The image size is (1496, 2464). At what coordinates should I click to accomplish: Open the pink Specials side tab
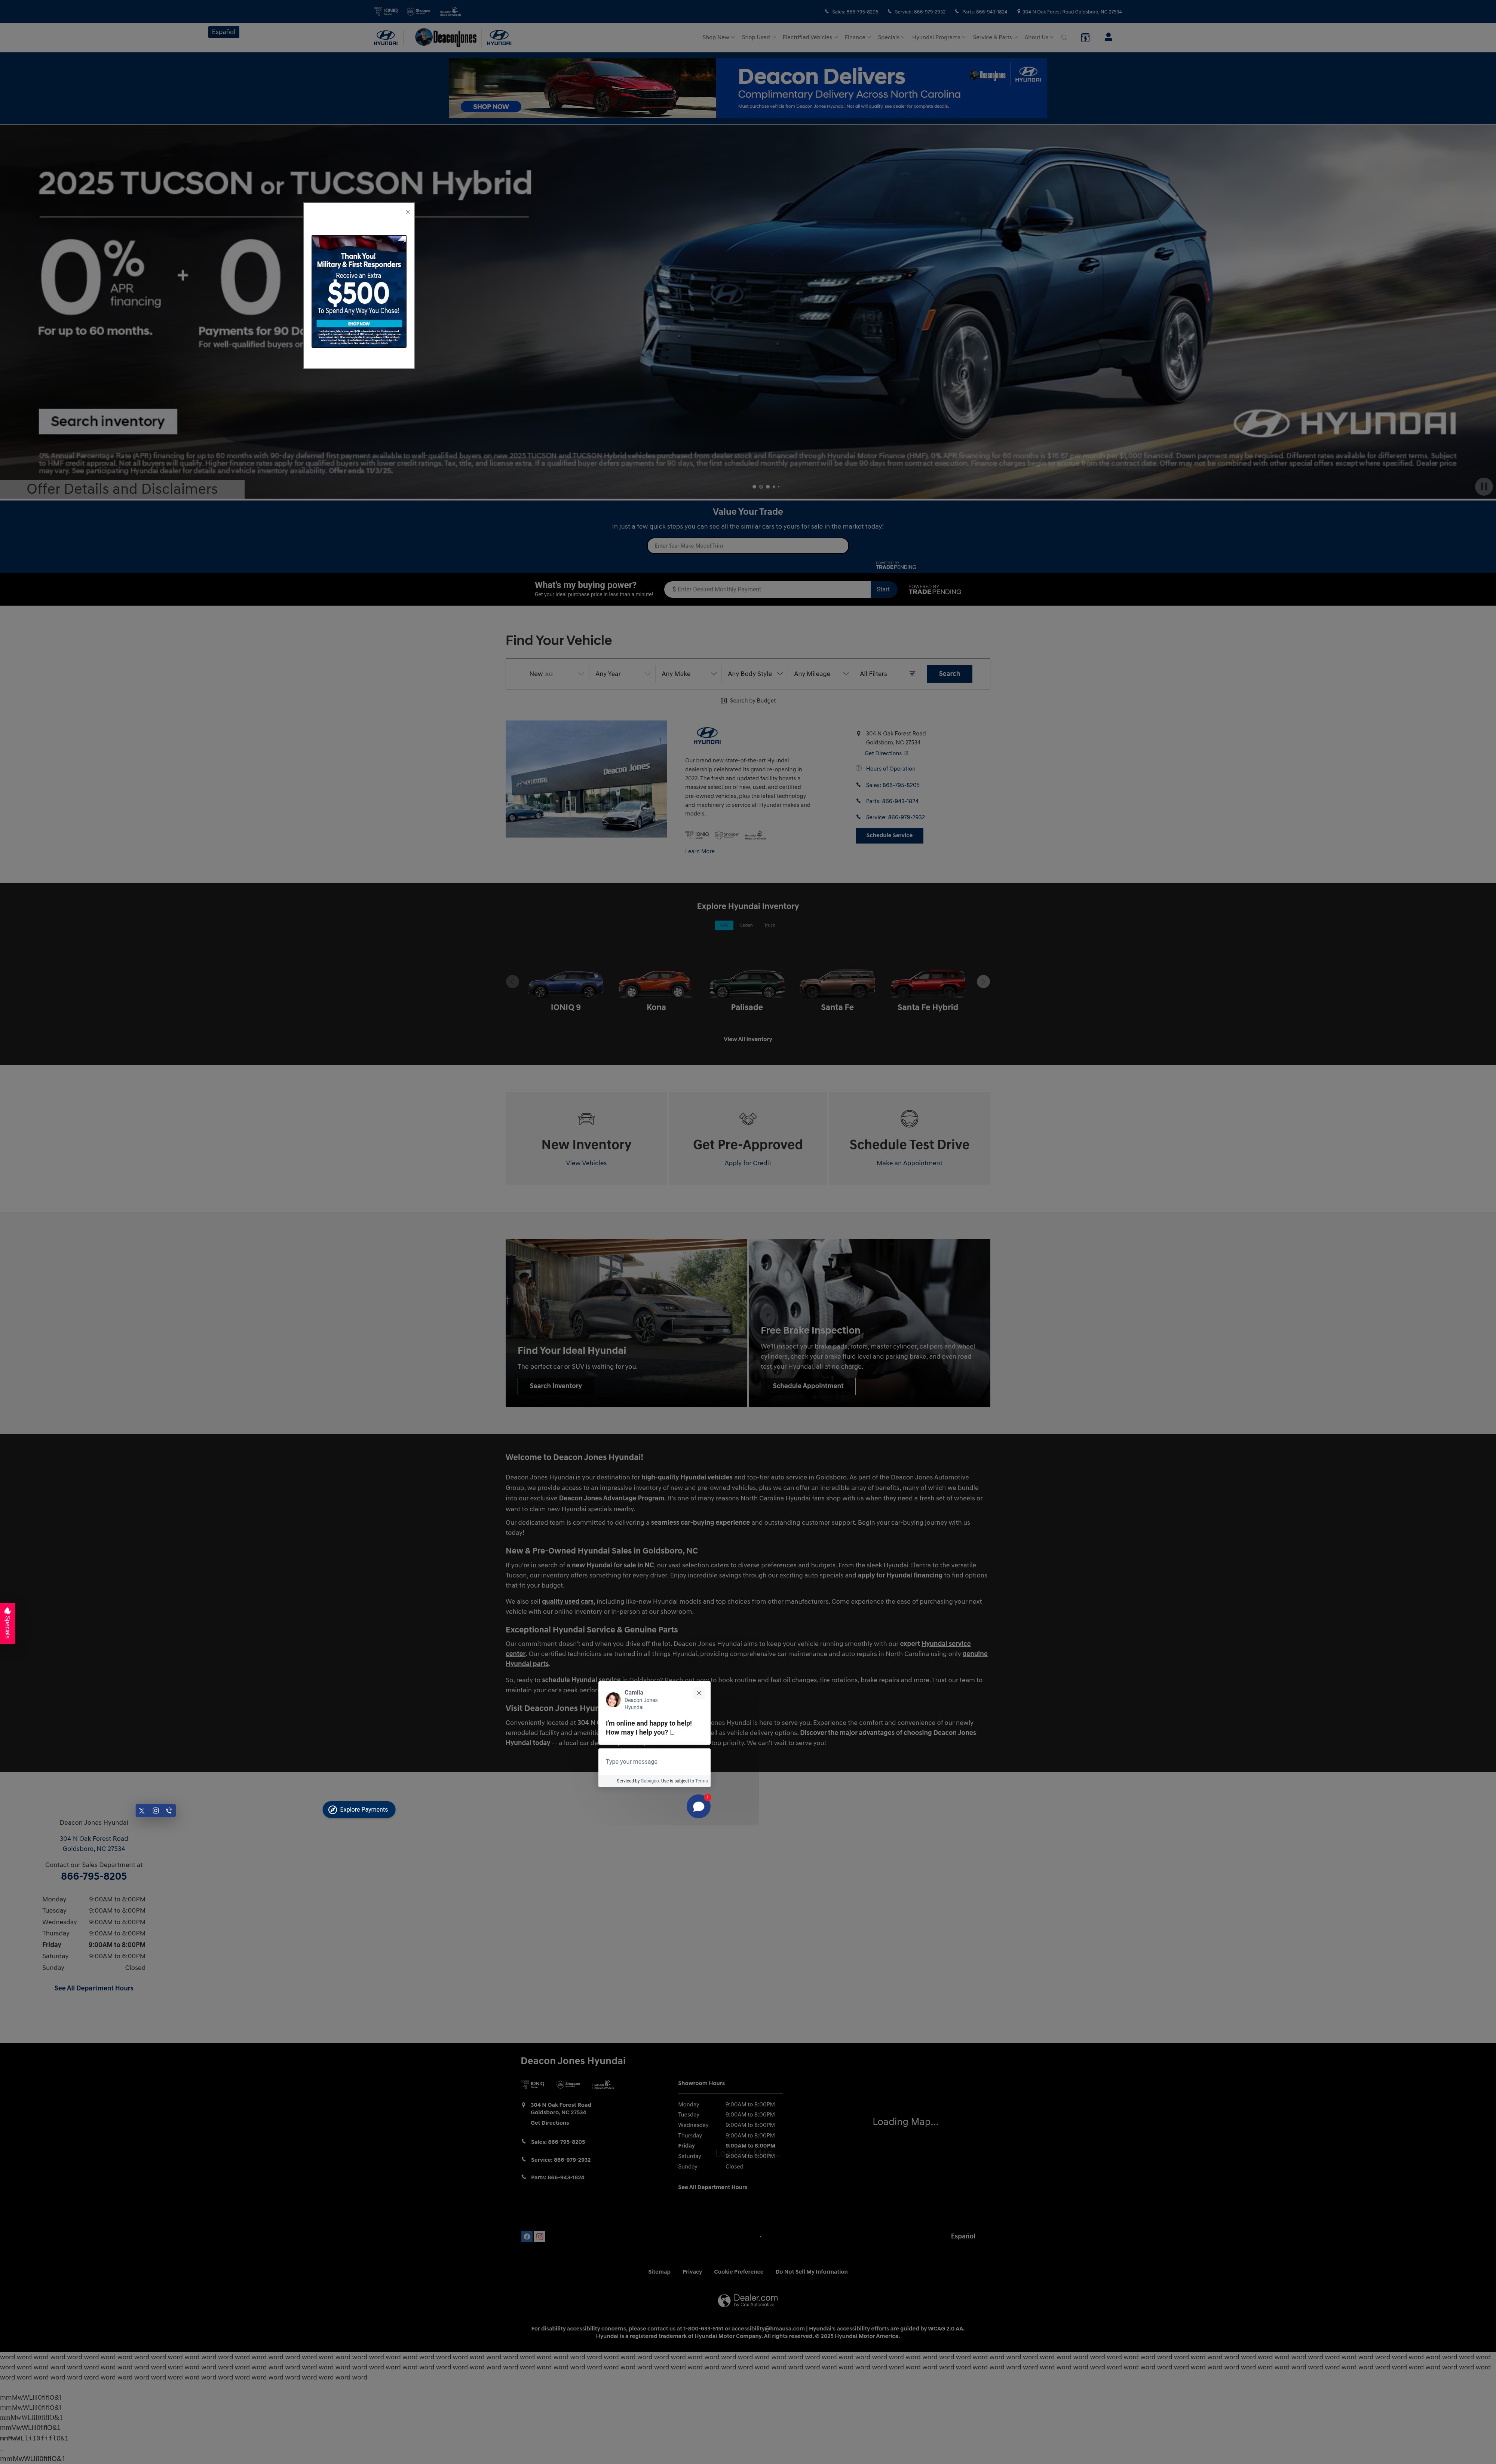7,1623
